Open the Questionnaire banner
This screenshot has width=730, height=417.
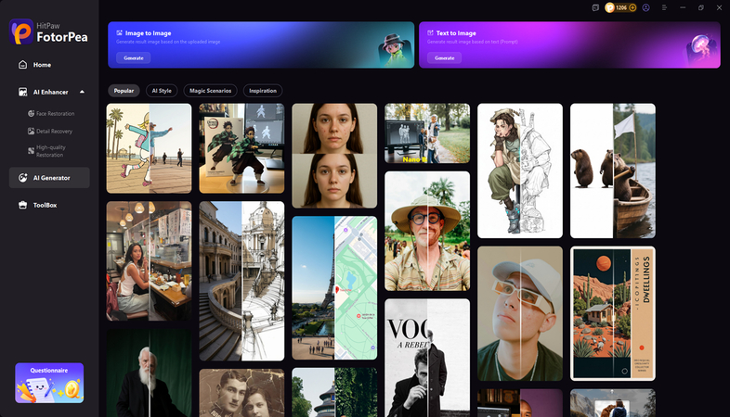49,383
